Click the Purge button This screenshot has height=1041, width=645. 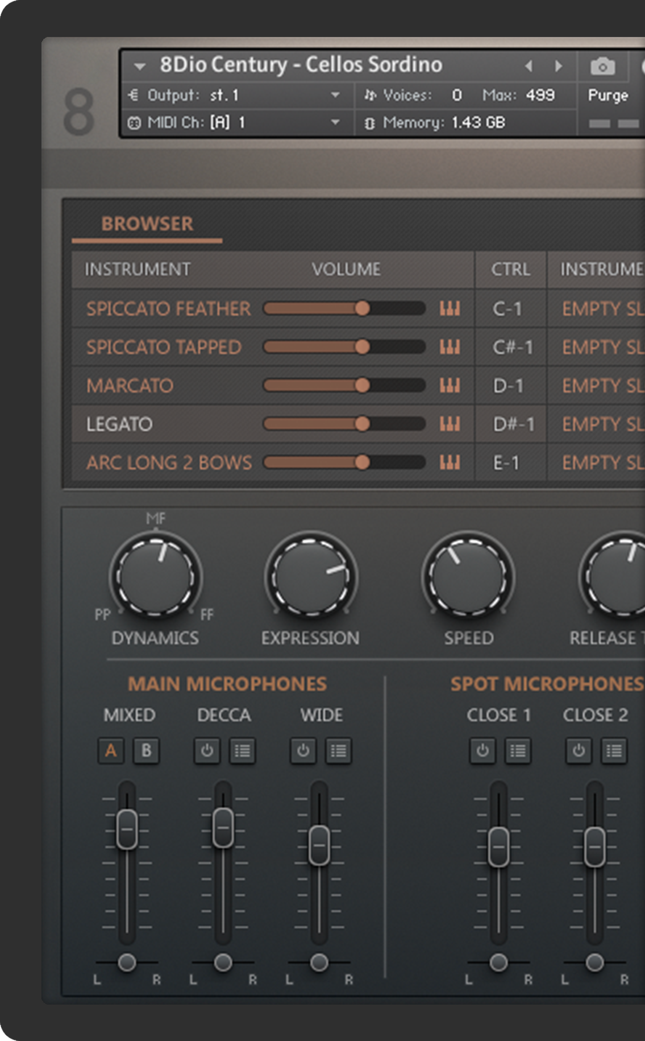click(x=607, y=95)
